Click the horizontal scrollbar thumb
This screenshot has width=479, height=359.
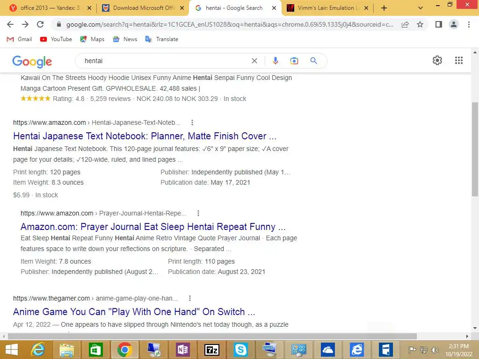[212, 336]
